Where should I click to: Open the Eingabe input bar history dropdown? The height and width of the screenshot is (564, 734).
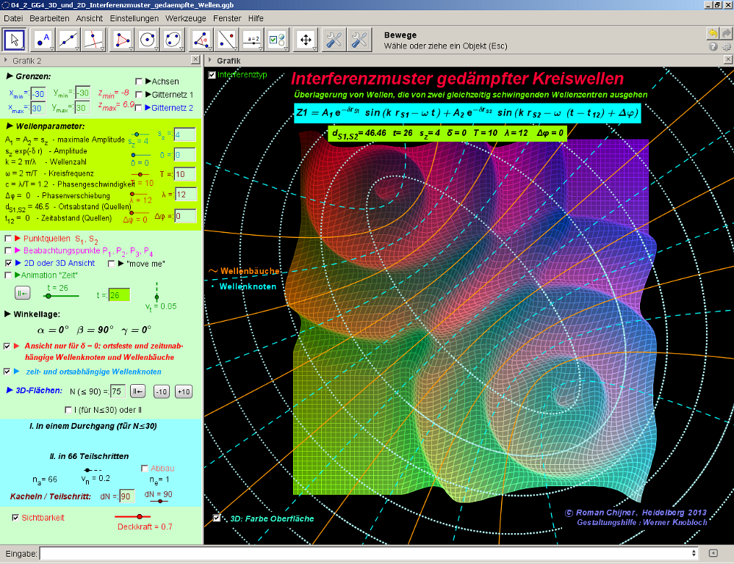tap(694, 553)
